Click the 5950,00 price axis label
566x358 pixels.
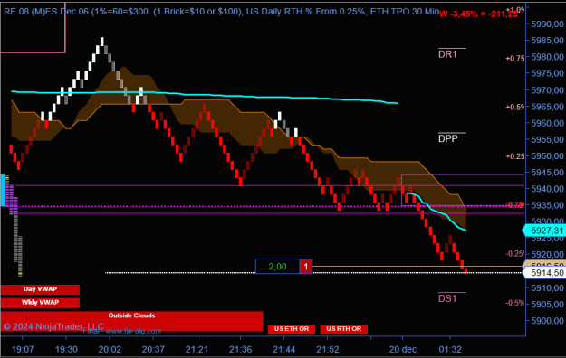click(547, 156)
